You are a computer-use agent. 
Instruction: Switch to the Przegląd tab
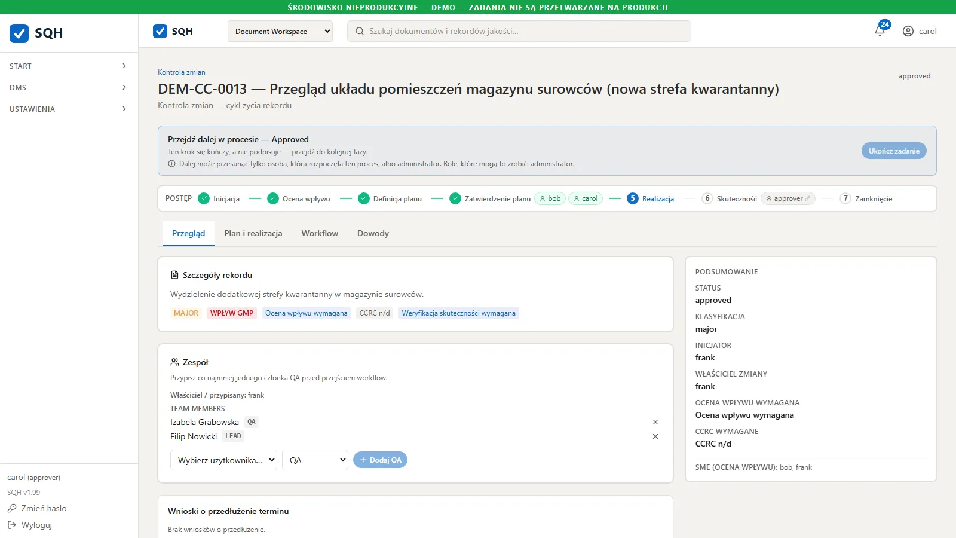188,233
